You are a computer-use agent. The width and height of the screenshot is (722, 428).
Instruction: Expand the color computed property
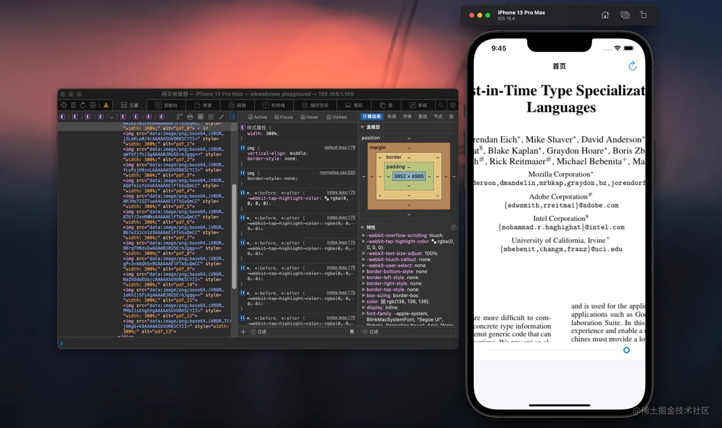click(x=363, y=302)
